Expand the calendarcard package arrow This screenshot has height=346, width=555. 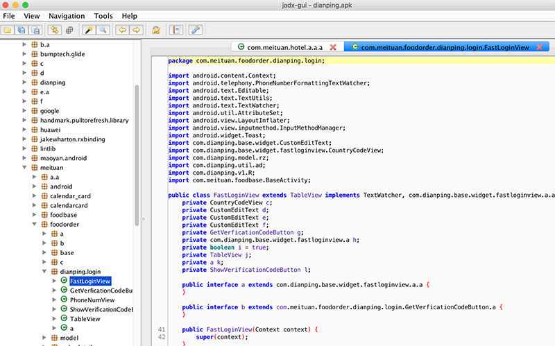[x=34, y=205]
